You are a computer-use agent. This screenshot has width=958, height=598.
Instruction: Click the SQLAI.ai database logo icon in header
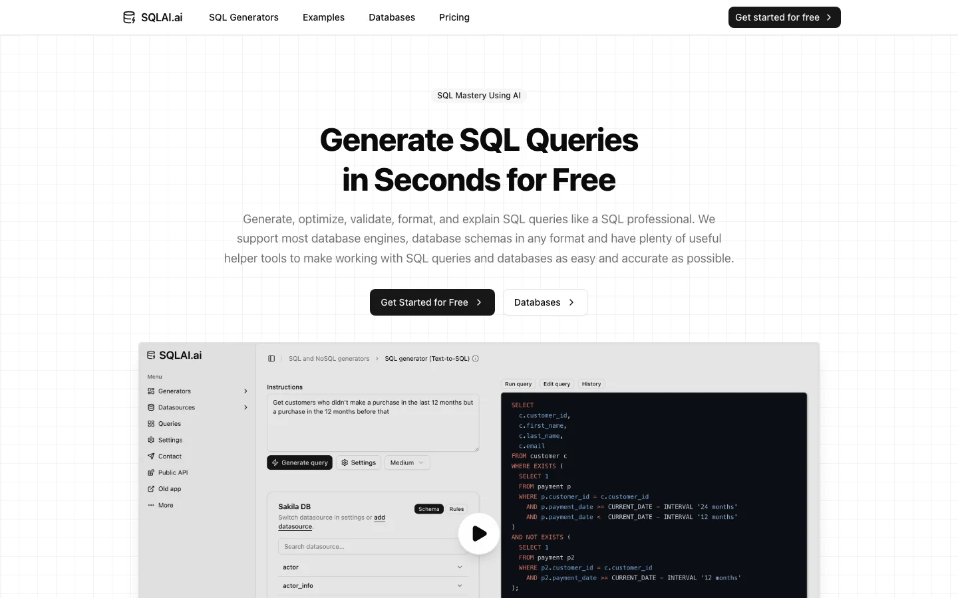coord(129,17)
